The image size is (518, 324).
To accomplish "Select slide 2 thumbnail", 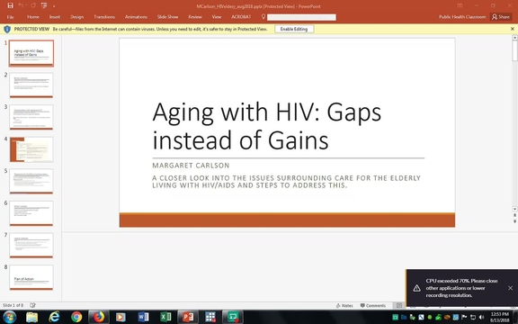I will click(31, 85).
